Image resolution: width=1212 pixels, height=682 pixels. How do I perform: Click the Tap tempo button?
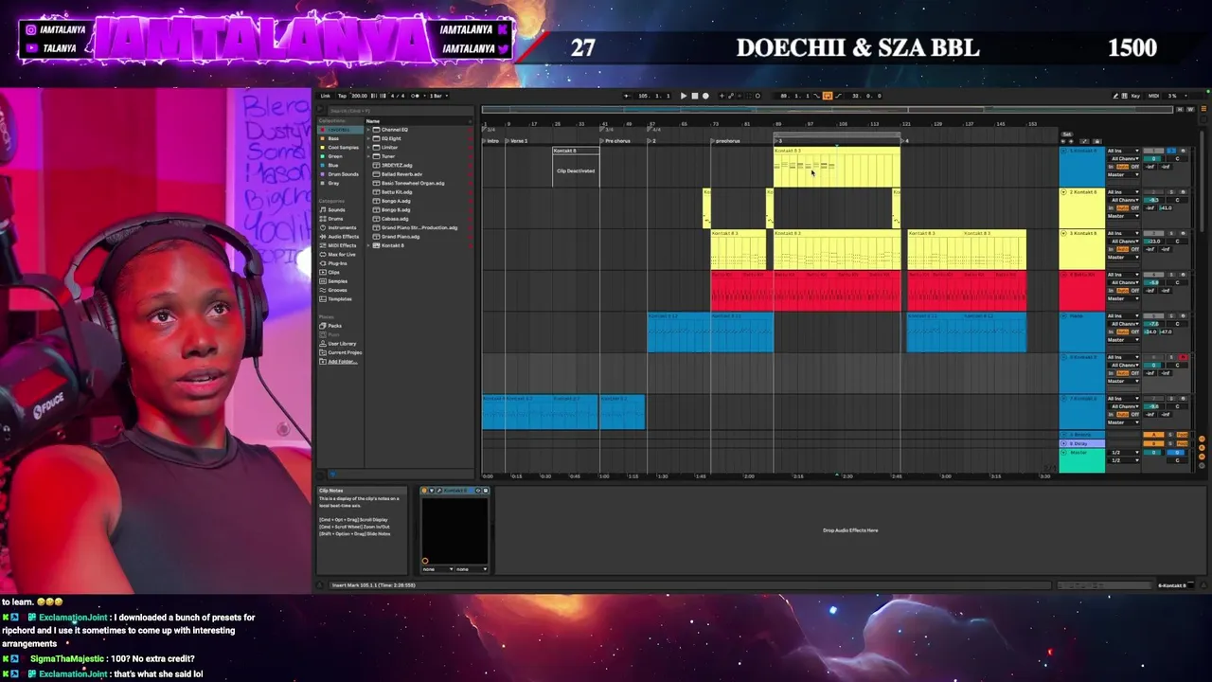342,96
